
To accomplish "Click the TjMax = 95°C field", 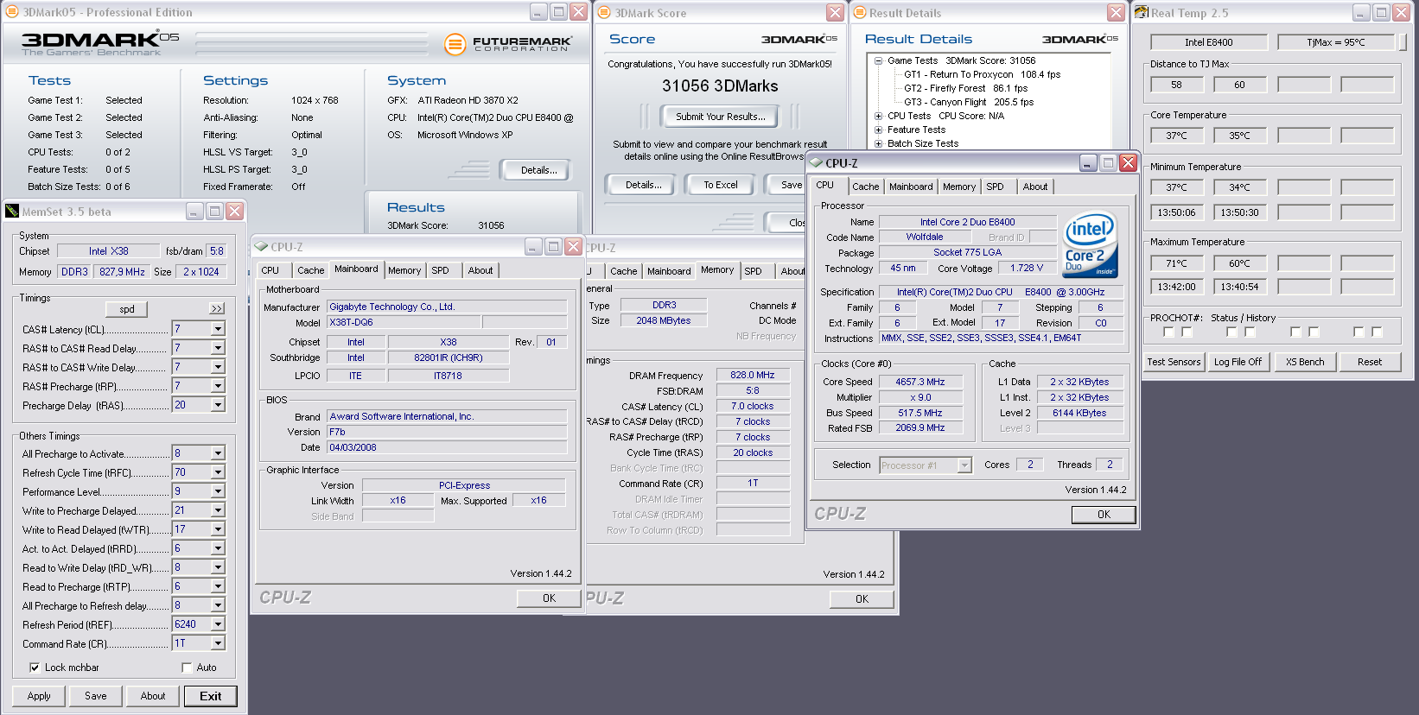I will tap(1336, 42).
